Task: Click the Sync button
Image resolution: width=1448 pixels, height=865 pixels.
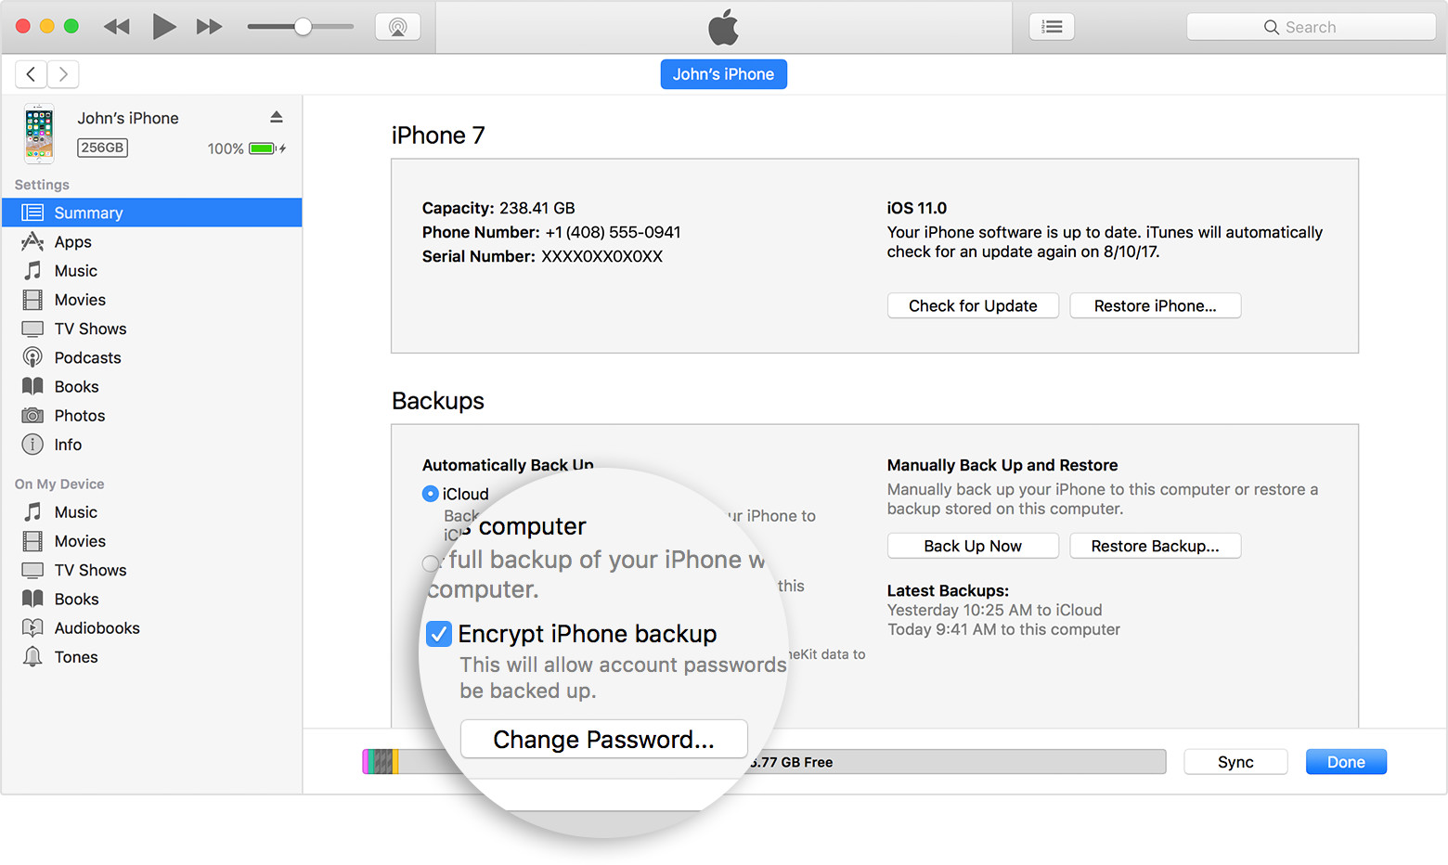Action: pos(1235,762)
